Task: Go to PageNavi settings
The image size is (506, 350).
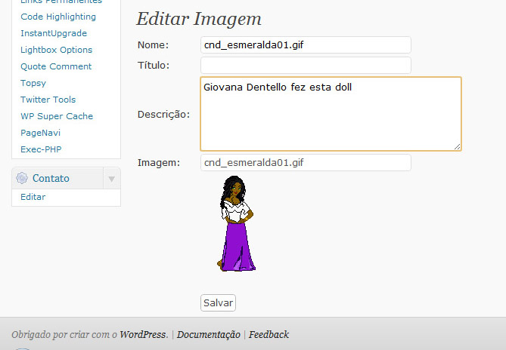Action: pyautogui.click(x=40, y=133)
